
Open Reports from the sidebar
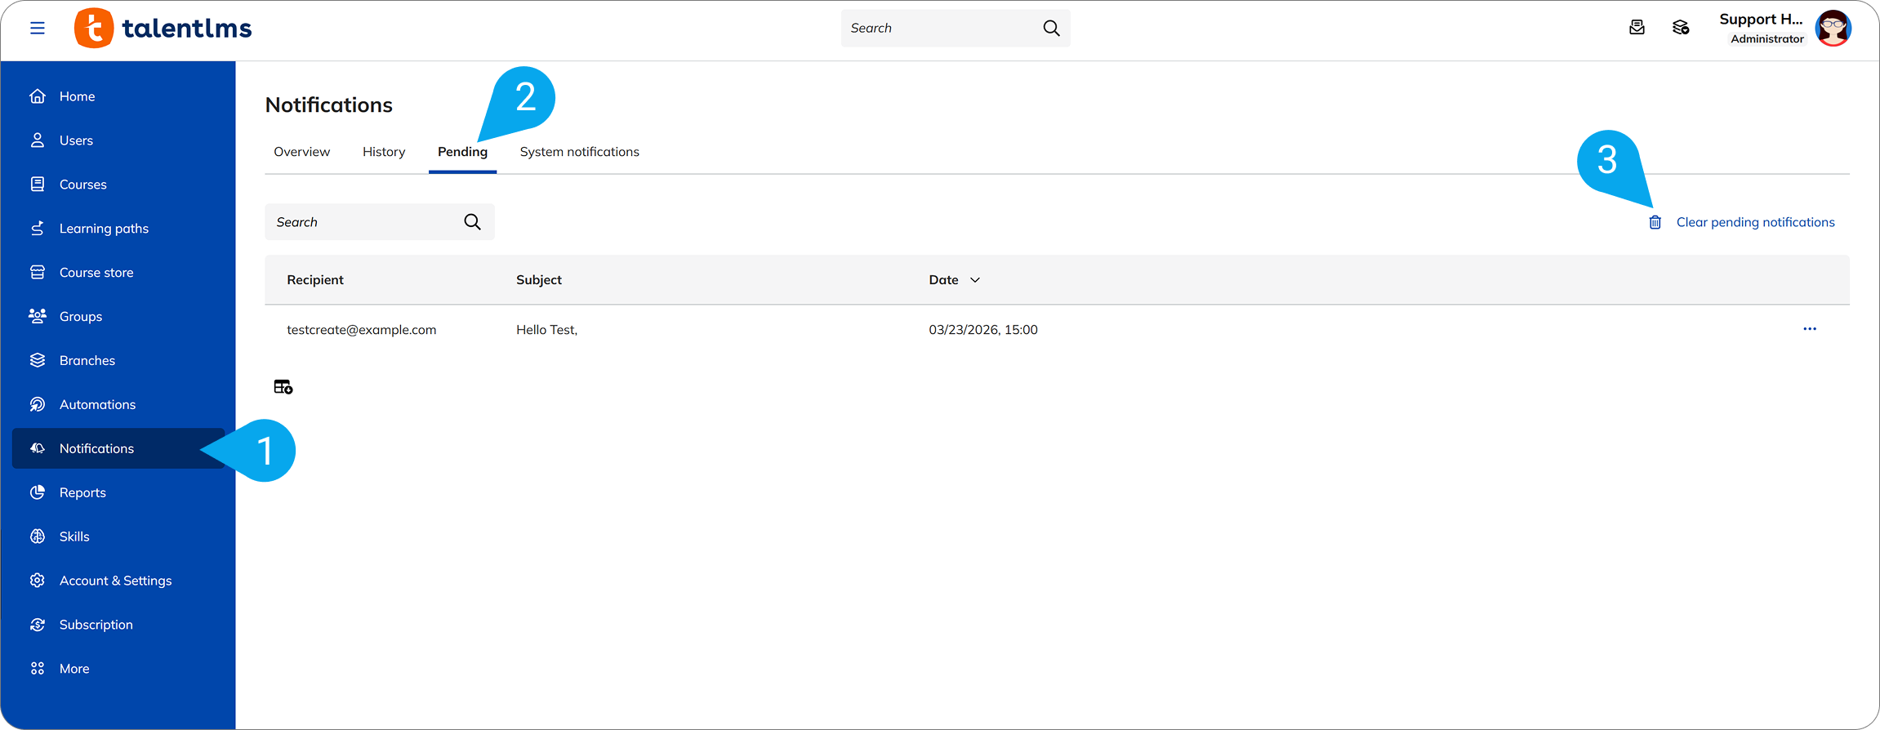click(x=82, y=492)
